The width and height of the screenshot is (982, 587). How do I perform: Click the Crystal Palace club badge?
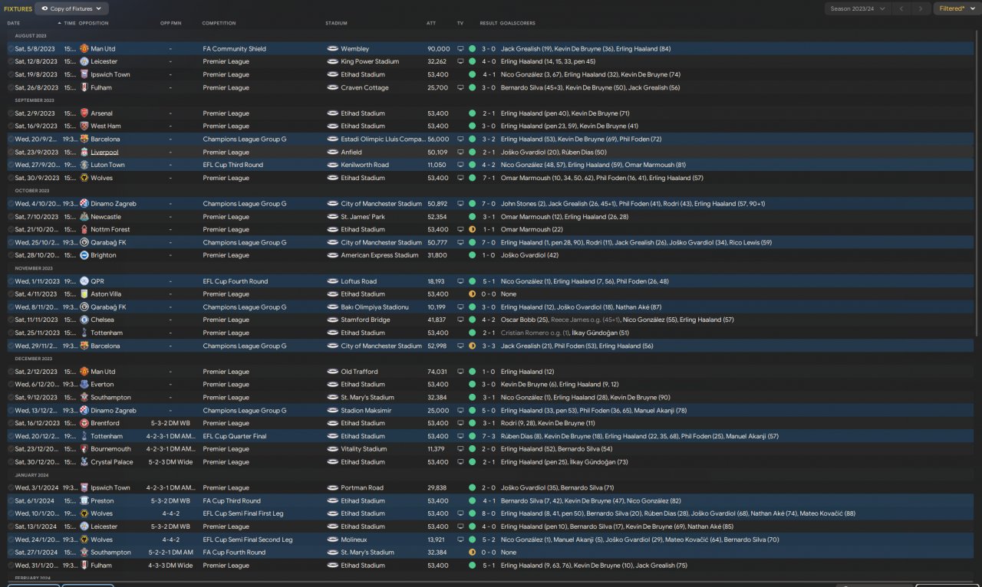pyautogui.click(x=84, y=462)
